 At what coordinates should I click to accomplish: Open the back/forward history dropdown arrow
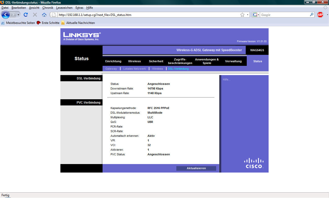tap(18, 15)
